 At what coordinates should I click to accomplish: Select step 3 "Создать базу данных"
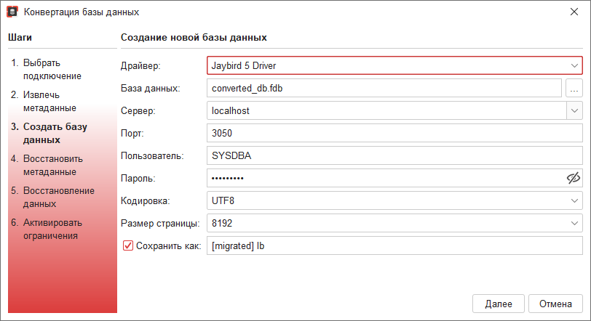pyautogui.click(x=49, y=133)
